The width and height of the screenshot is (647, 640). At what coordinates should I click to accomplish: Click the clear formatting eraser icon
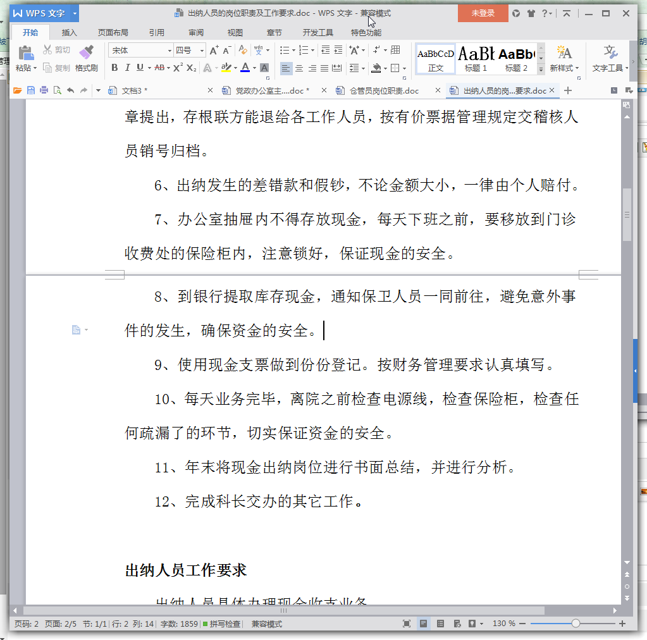(242, 51)
